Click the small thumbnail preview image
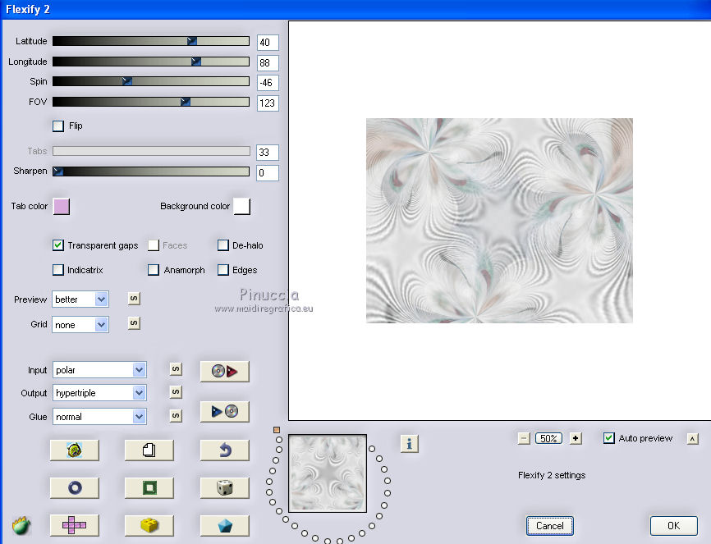711x544 pixels. pos(328,473)
